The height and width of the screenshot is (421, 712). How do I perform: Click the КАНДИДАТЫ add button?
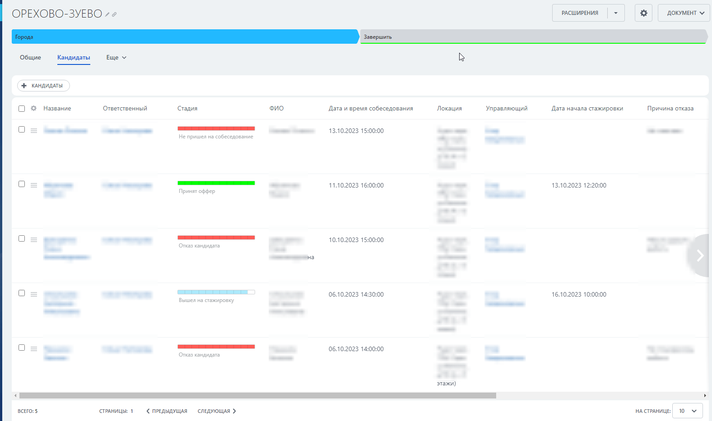pos(43,86)
